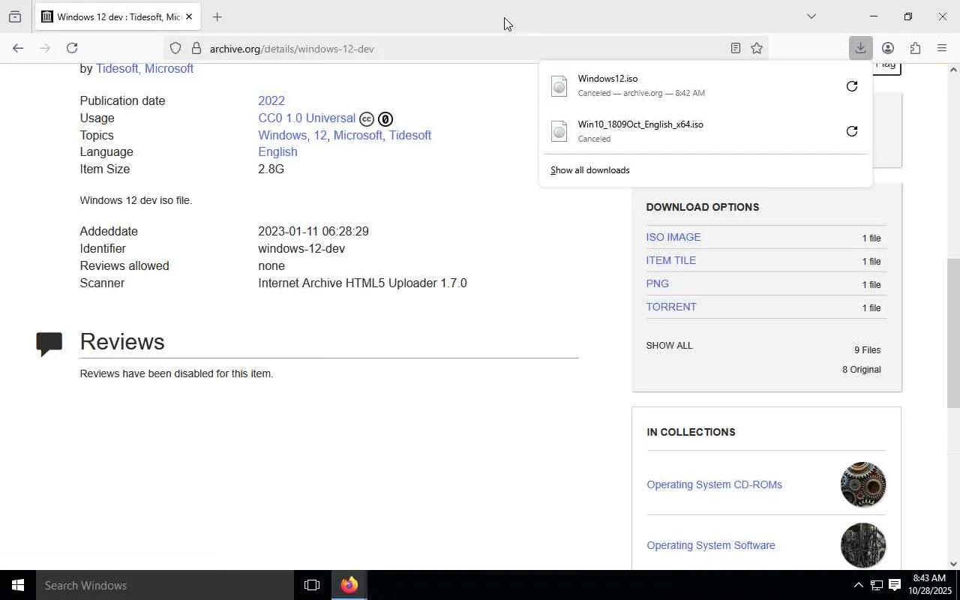
Task: Open the 12 topic link
Action: pyautogui.click(x=320, y=135)
